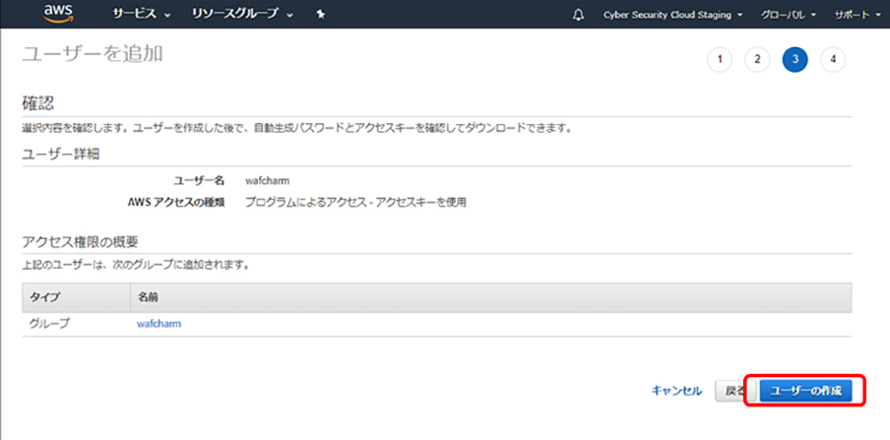Open the notifications bell icon

point(578,15)
